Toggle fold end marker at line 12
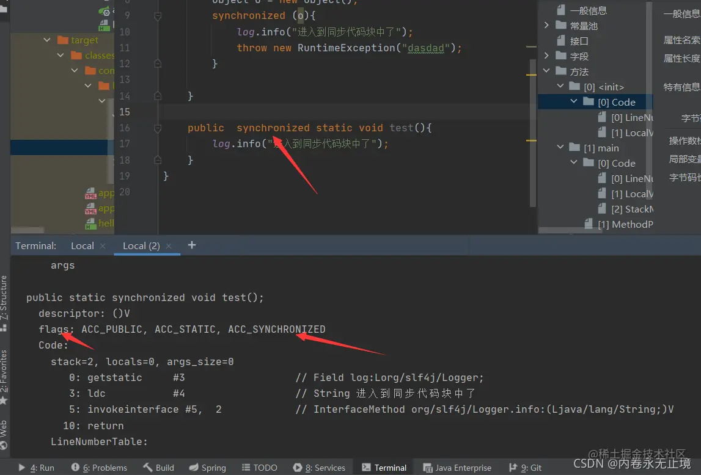Image resolution: width=701 pixels, height=475 pixels. tap(158, 64)
